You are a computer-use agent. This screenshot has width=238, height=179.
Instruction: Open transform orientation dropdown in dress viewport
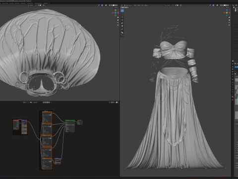tap(168, 5)
